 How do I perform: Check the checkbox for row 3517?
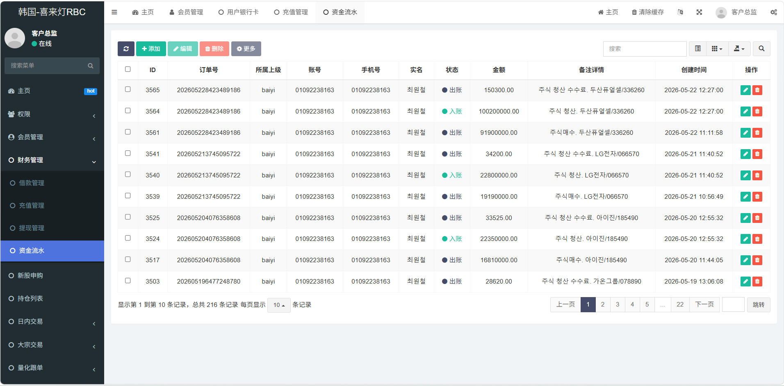click(128, 259)
